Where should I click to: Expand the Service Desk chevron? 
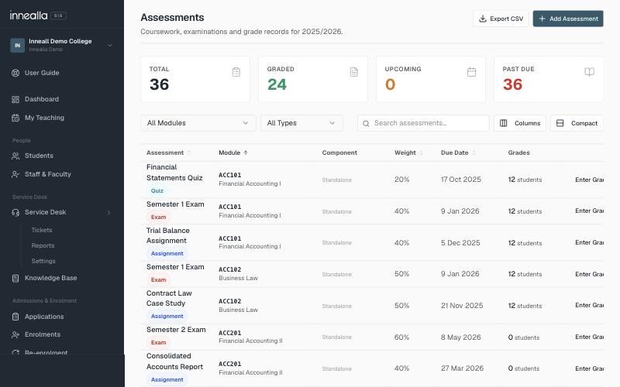[109, 212]
